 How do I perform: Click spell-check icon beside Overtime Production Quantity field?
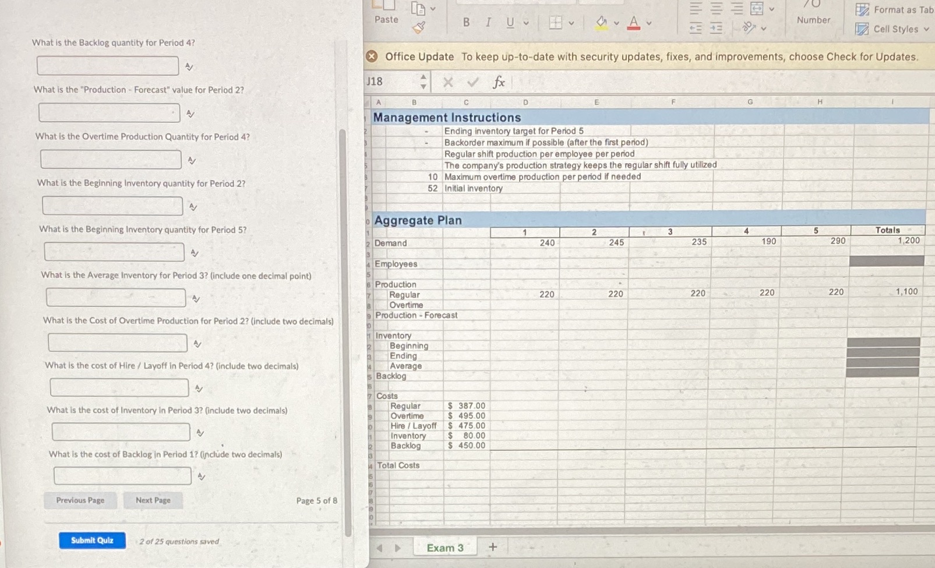pyautogui.click(x=192, y=161)
